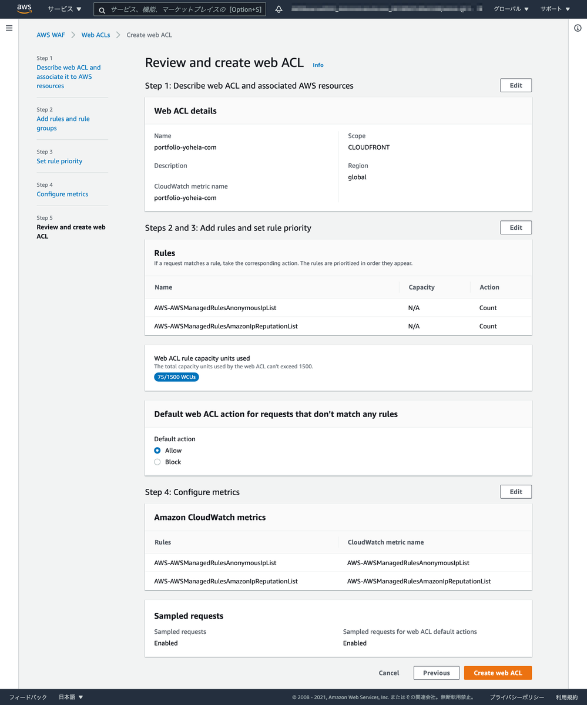Select the Allow default action
Viewport: 587px width, 705px height.
(x=157, y=450)
